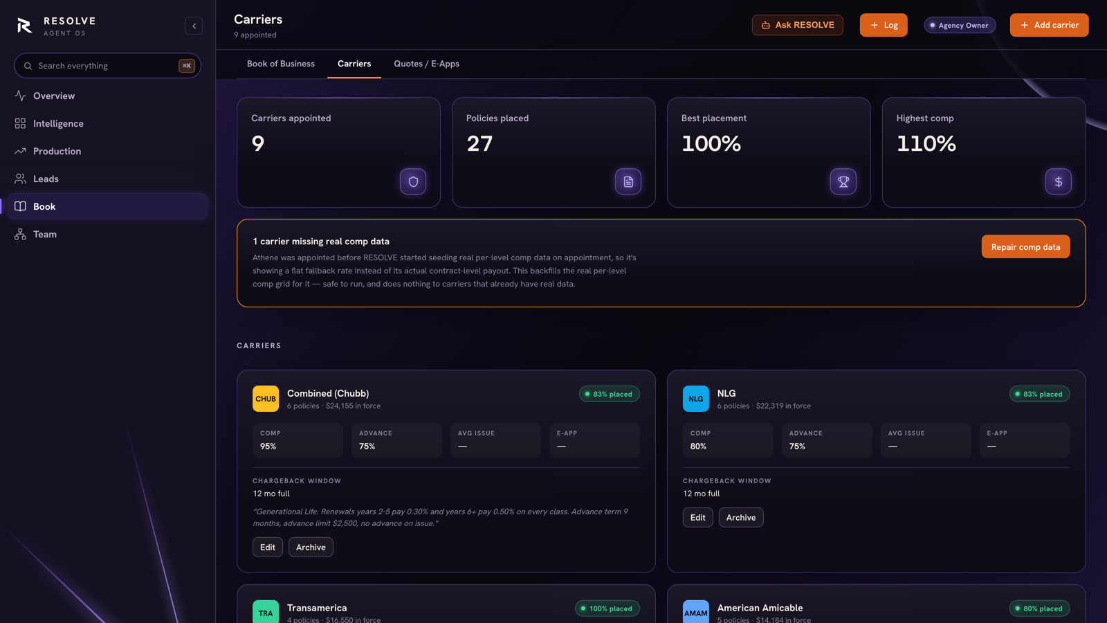The height and width of the screenshot is (623, 1107).
Task: Click the RESOLVE logo icon
Action: (x=24, y=26)
